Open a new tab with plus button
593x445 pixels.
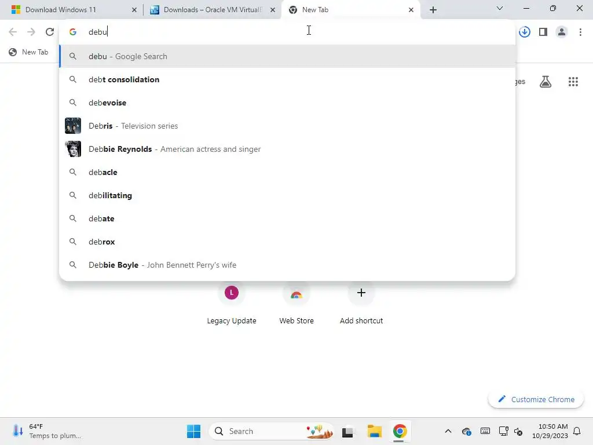pos(433,10)
